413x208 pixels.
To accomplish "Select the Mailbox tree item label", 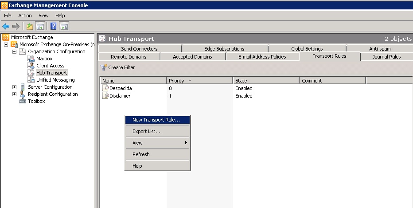I will (x=44, y=59).
